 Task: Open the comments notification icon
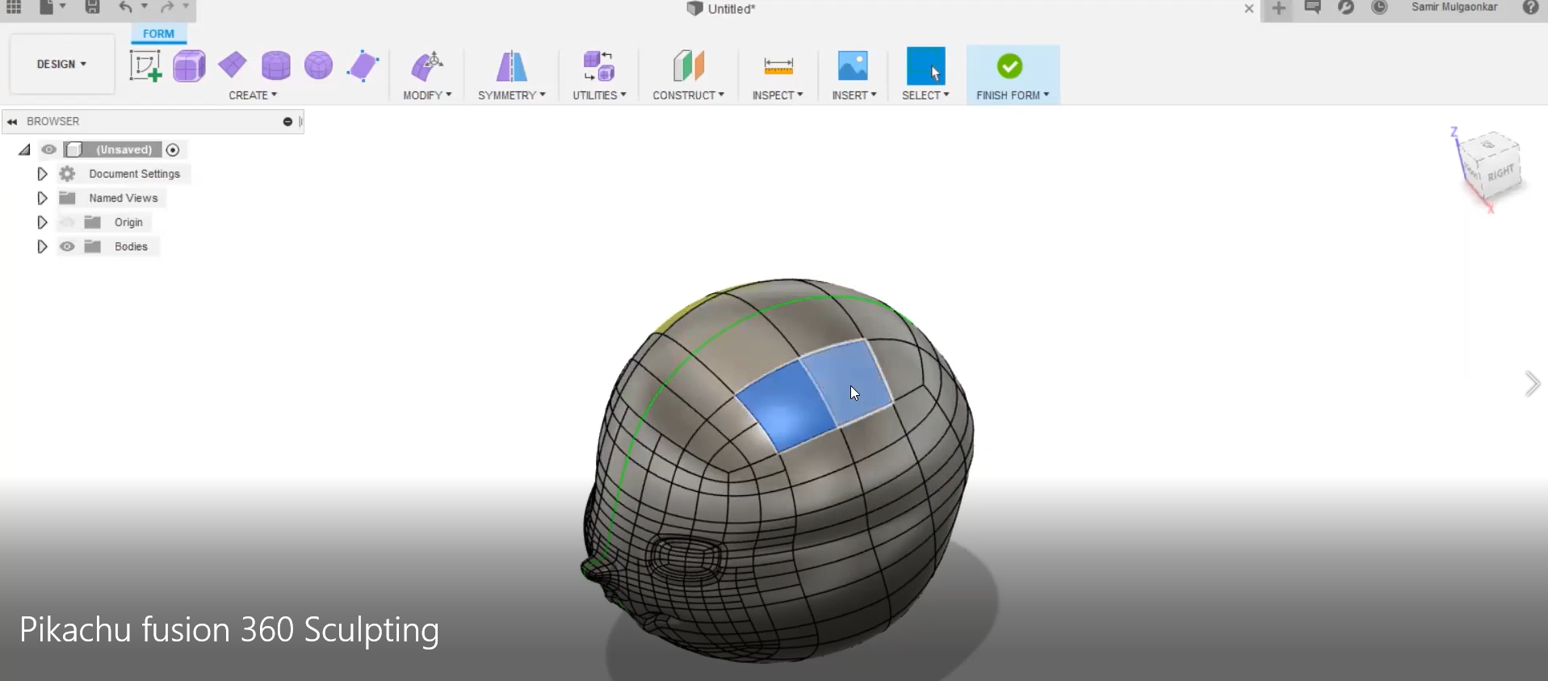(1312, 7)
